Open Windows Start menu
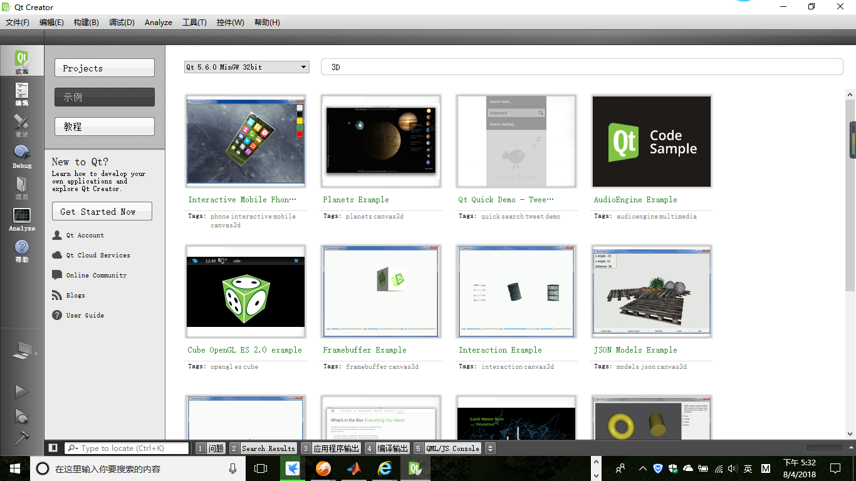The image size is (856, 481). pos(14,468)
